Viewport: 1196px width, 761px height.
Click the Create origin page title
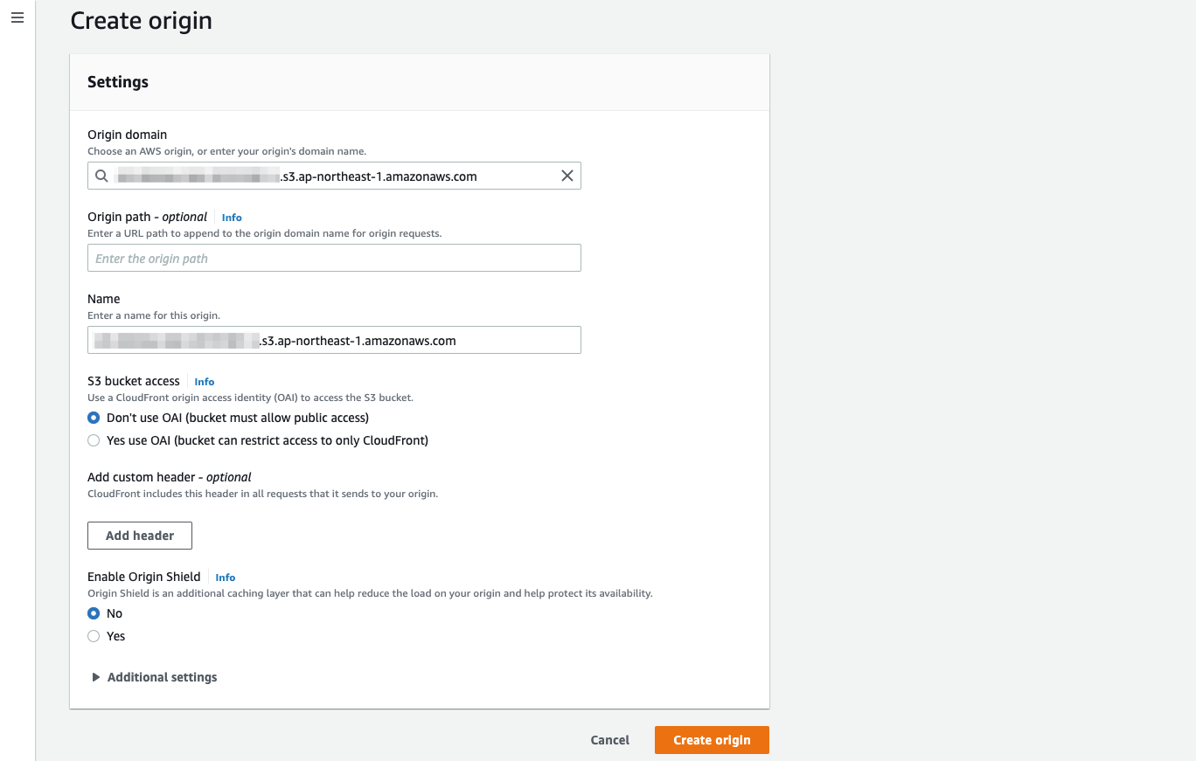pos(142,20)
